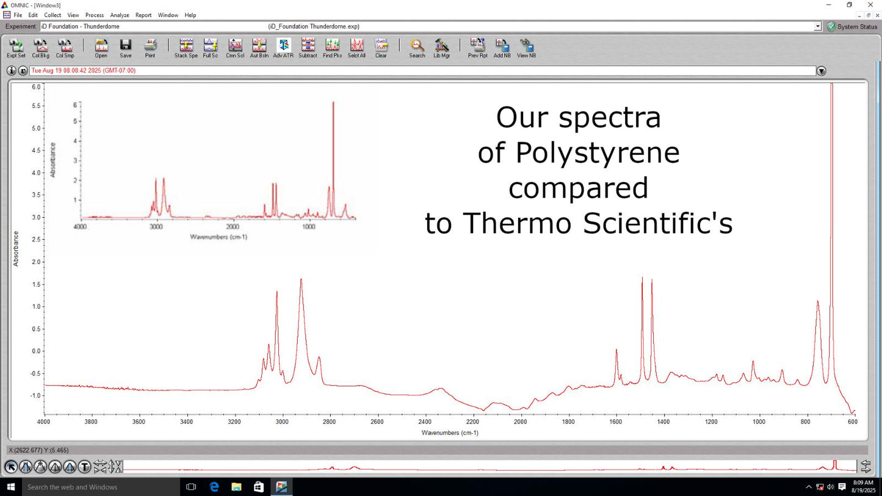Open the Report menu
The height and width of the screenshot is (496, 882).
(x=143, y=15)
